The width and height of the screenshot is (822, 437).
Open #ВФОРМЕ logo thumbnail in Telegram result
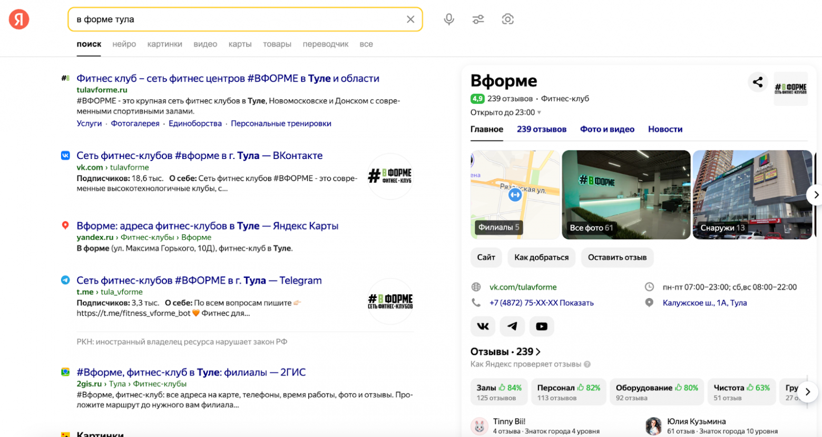(390, 301)
